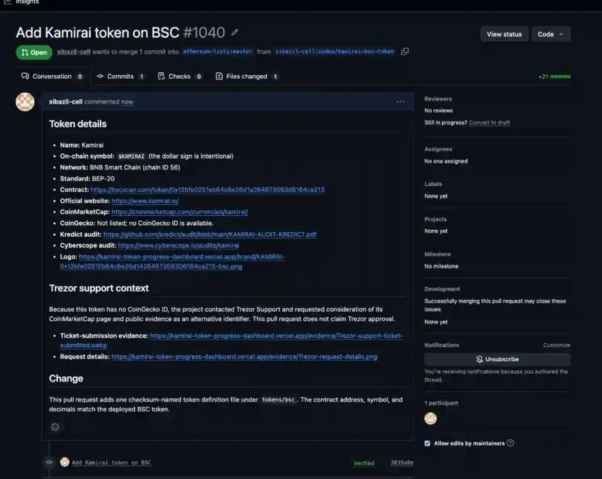Viewport: 602px width, 479px height.
Task: Toggle Allow edits by maintainers checkbox
Action: click(427, 443)
